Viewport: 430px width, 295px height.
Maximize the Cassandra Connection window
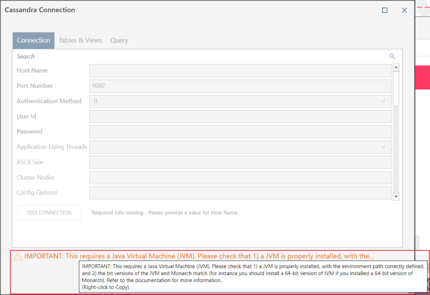click(385, 10)
